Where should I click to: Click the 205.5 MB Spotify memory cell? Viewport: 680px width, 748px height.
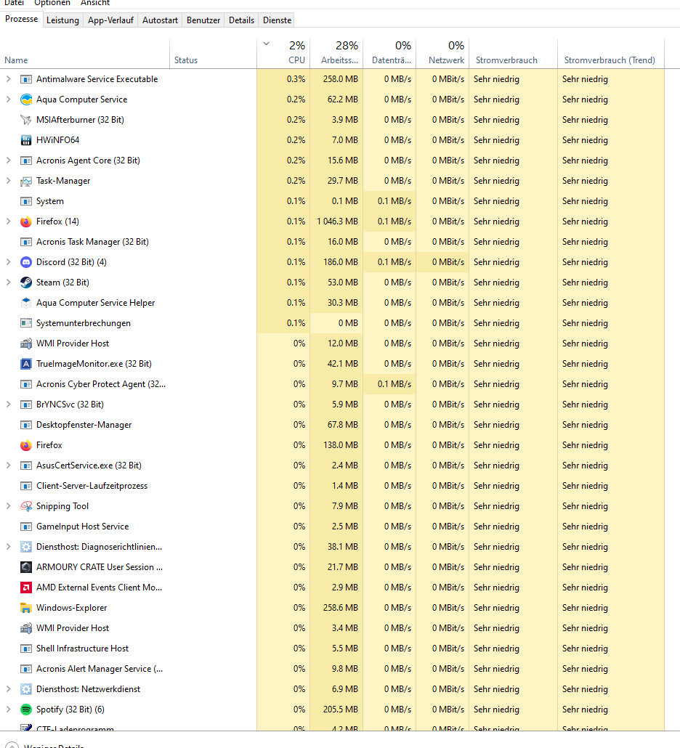[x=336, y=710]
